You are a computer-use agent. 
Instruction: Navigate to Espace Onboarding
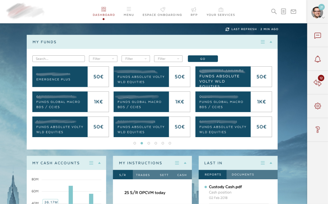coord(162,12)
